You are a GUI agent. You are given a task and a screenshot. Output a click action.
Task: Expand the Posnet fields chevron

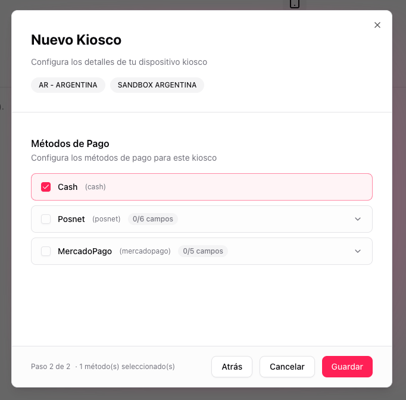point(358,219)
